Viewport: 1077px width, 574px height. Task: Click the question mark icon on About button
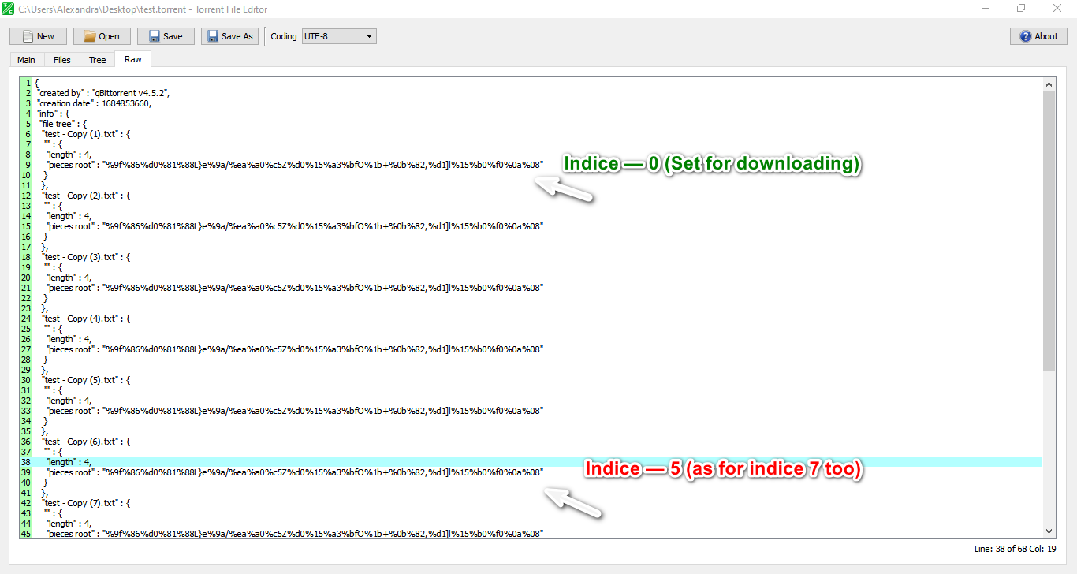(1025, 35)
